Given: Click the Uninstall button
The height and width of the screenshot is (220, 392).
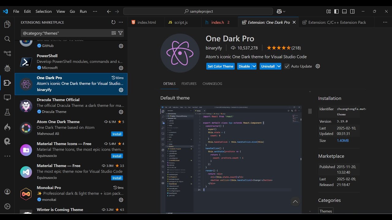Looking at the screenshot, I should [268, 66].
